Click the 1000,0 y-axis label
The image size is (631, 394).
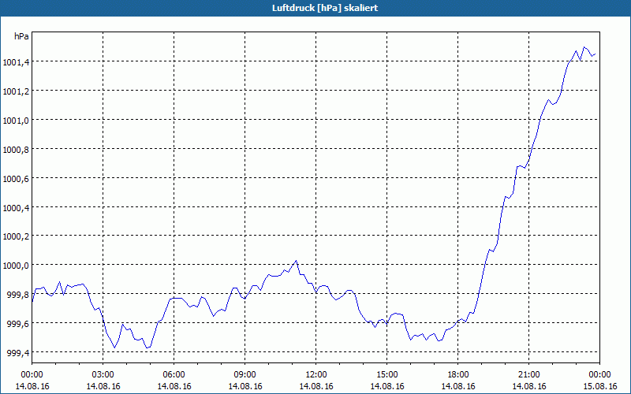(x=15, y=266)
